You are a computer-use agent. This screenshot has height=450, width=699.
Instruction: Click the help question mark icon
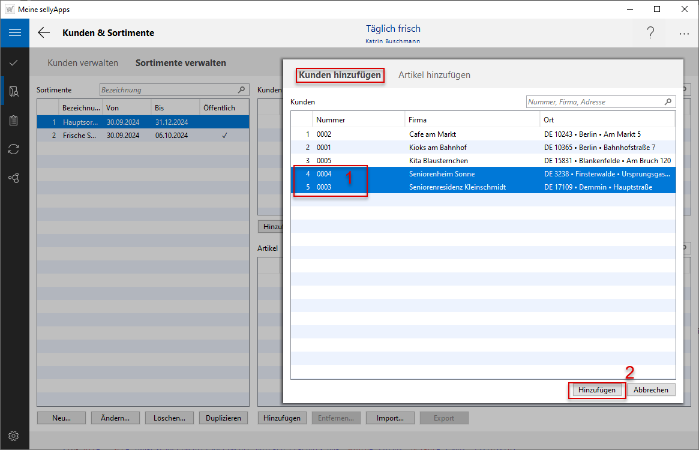coord(650,33)
